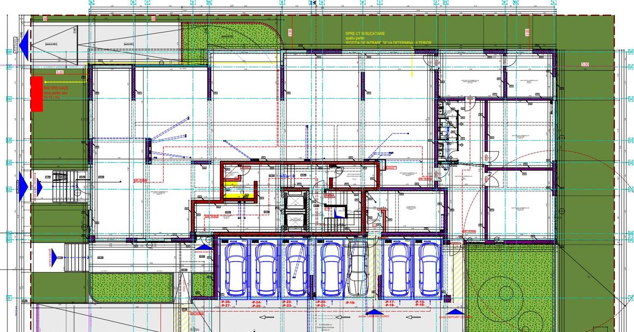The width and height of the screenshot is (634, 332).
Task: Click the P-17 P-18 parking label
Action: tap(390, 304)
